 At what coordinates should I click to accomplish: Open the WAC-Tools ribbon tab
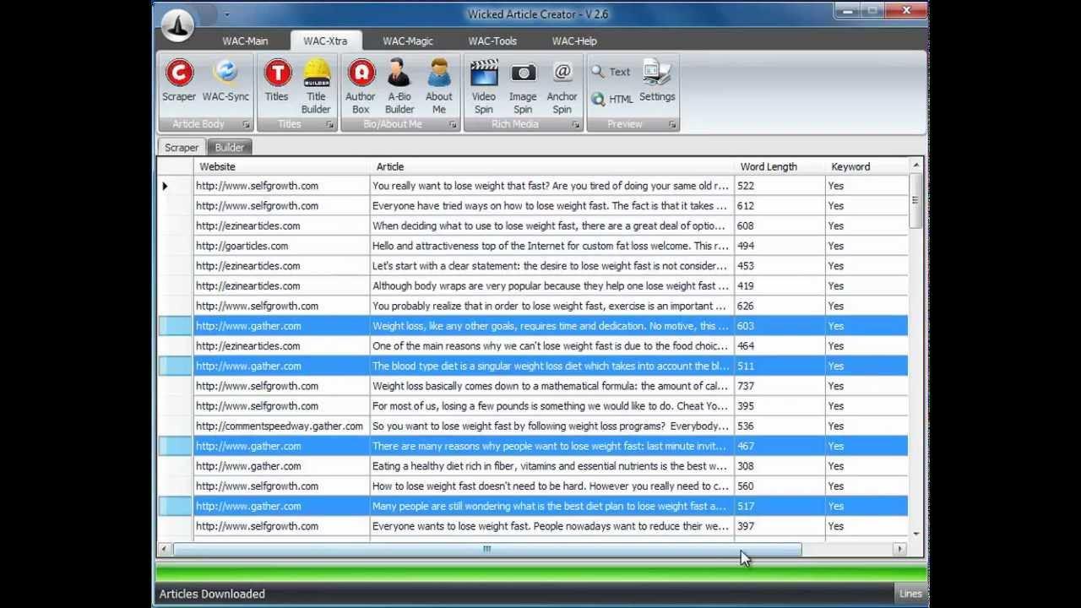493,41
